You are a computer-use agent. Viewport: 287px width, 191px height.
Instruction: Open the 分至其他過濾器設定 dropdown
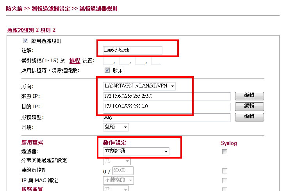click(117, 161)
